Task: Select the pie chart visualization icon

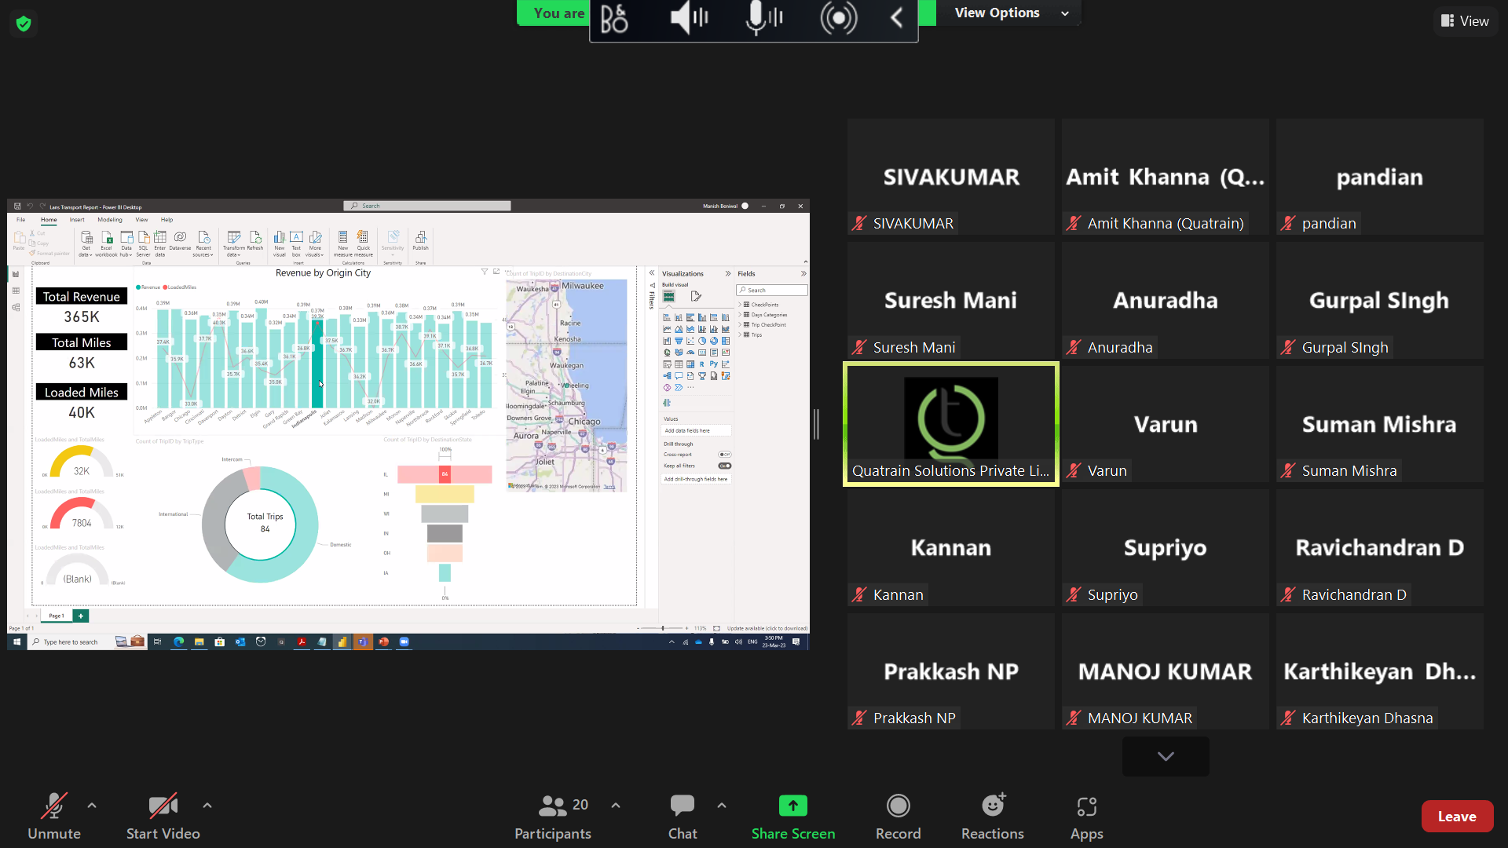Action: pyautogui.click(x=702, y=341)
